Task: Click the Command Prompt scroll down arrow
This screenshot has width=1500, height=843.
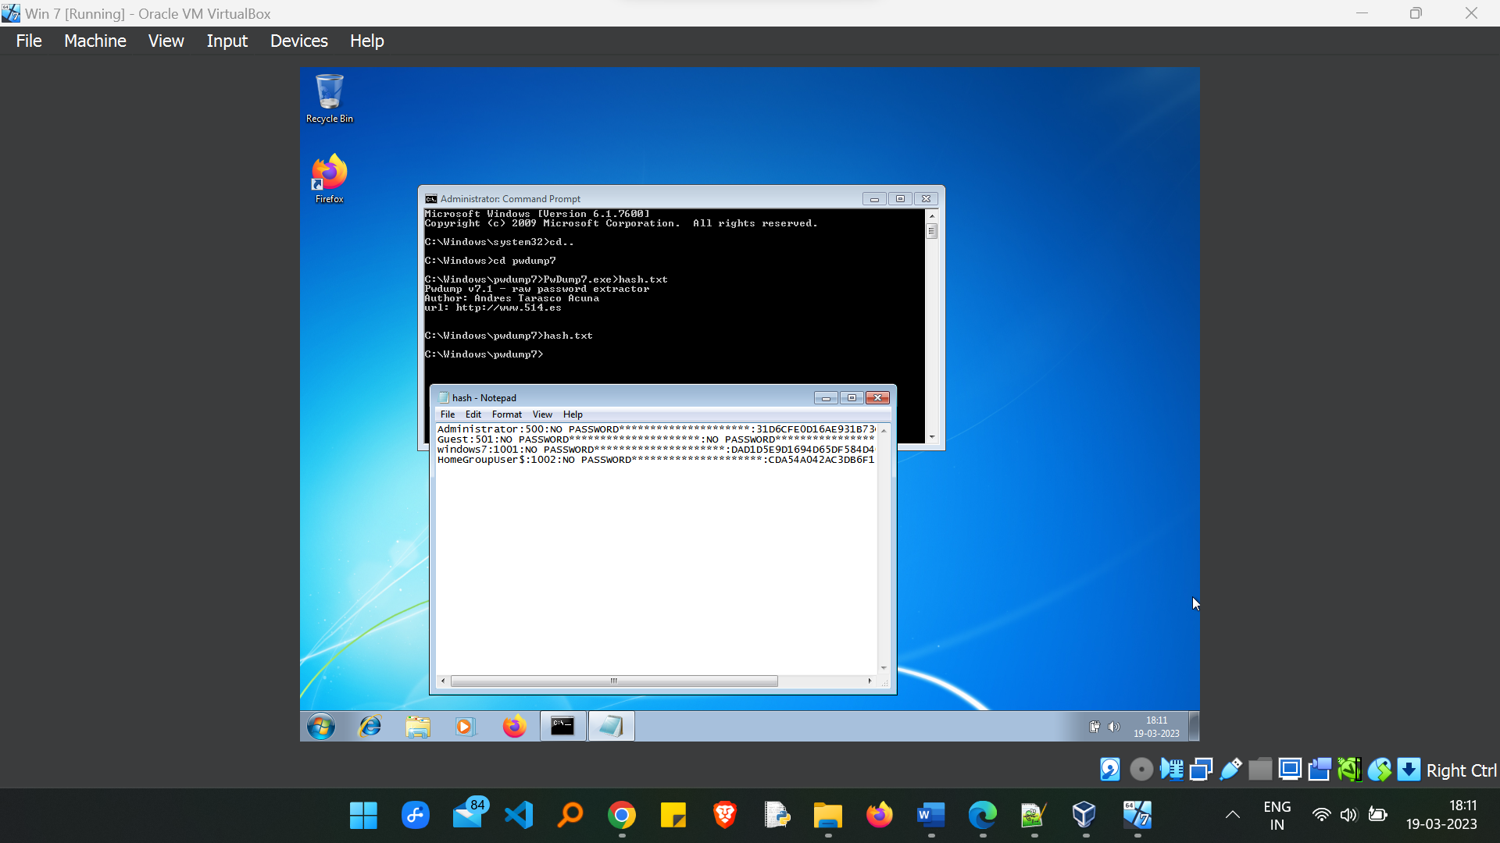Action: 931,437
